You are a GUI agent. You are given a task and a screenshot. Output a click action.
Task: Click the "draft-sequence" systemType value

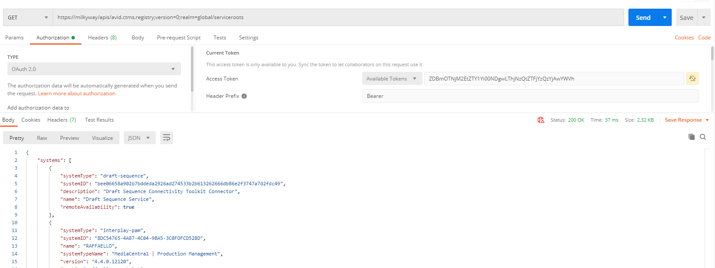123,176
